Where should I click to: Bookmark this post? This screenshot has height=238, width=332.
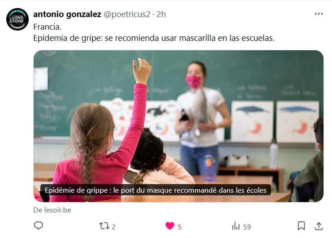[301, 226]
